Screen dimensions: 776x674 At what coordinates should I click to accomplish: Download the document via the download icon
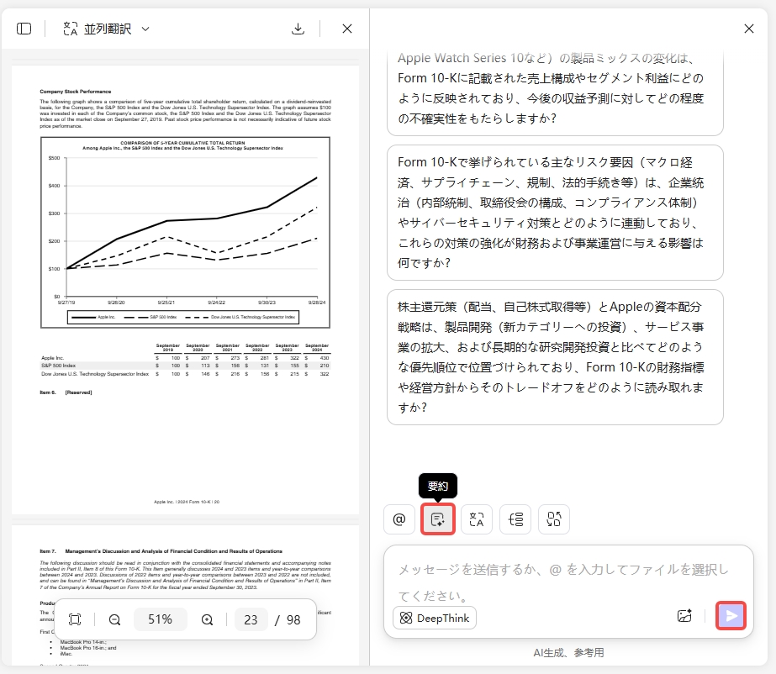click(x=298, y=28)
